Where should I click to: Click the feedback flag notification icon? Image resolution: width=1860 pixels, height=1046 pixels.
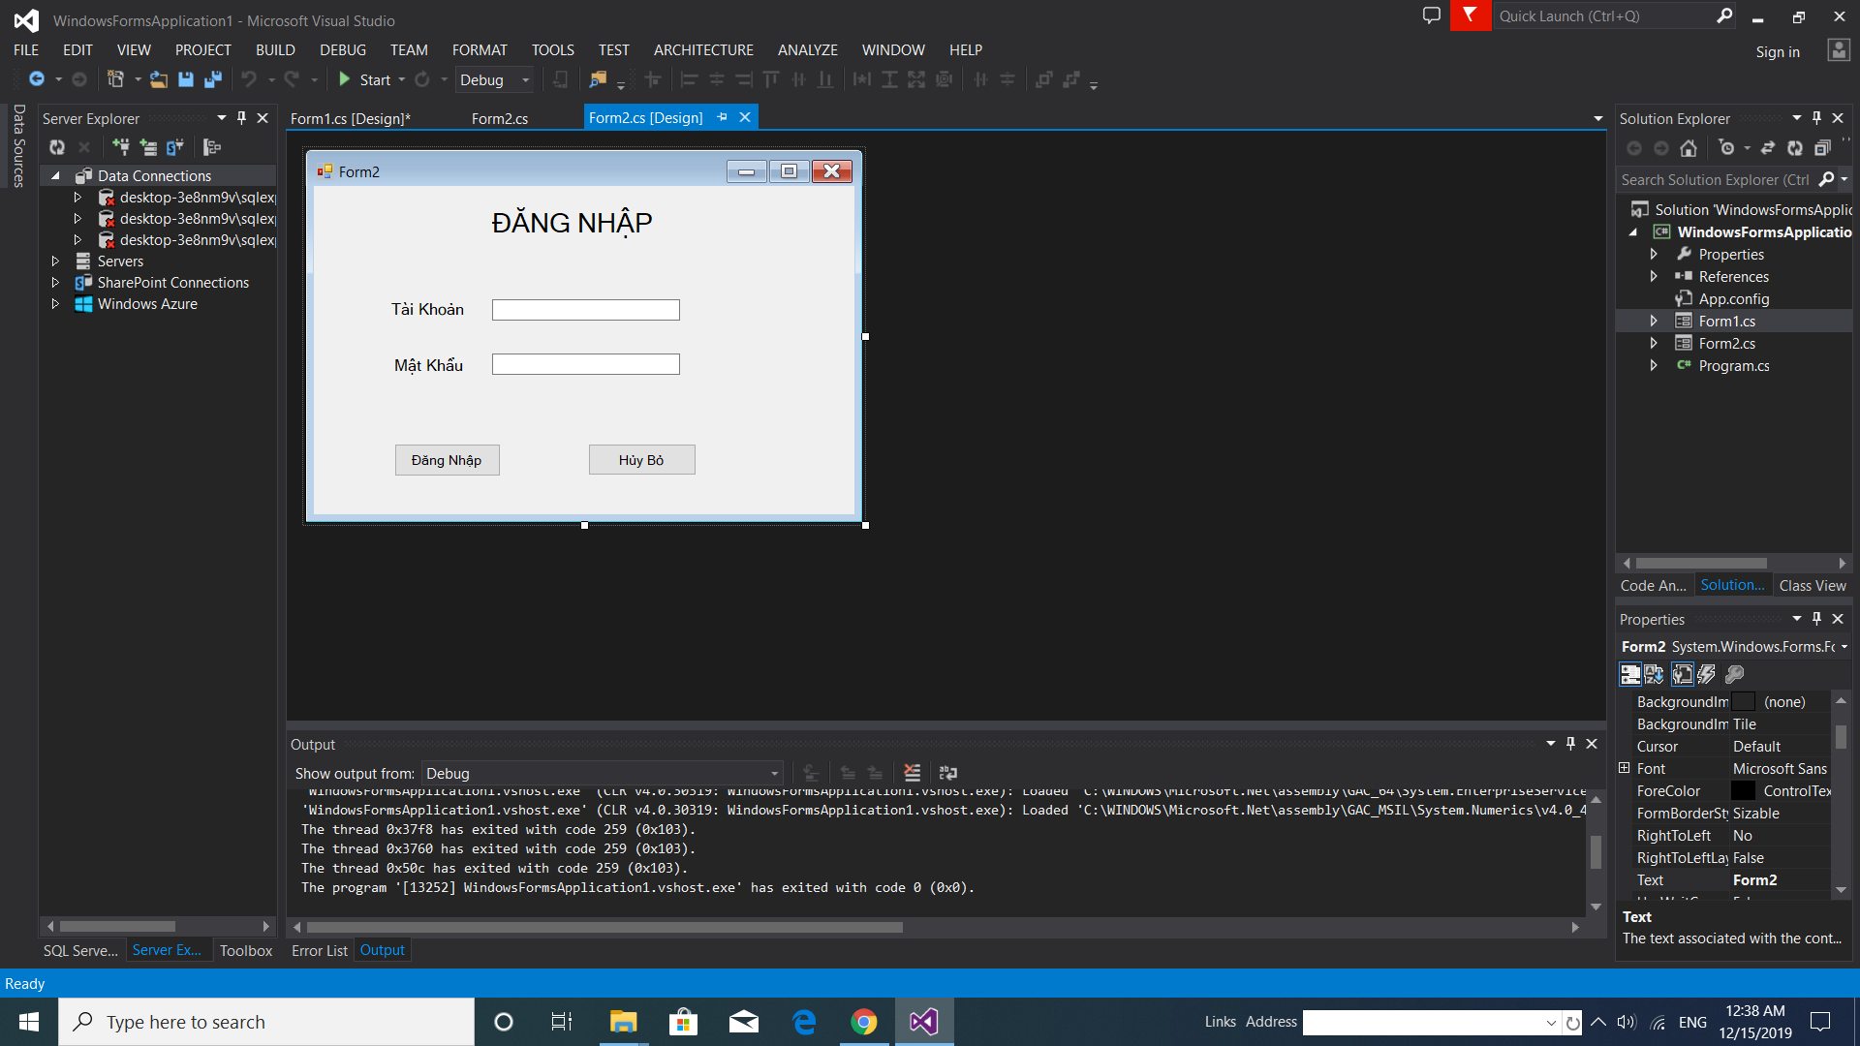click(1470, 15)
